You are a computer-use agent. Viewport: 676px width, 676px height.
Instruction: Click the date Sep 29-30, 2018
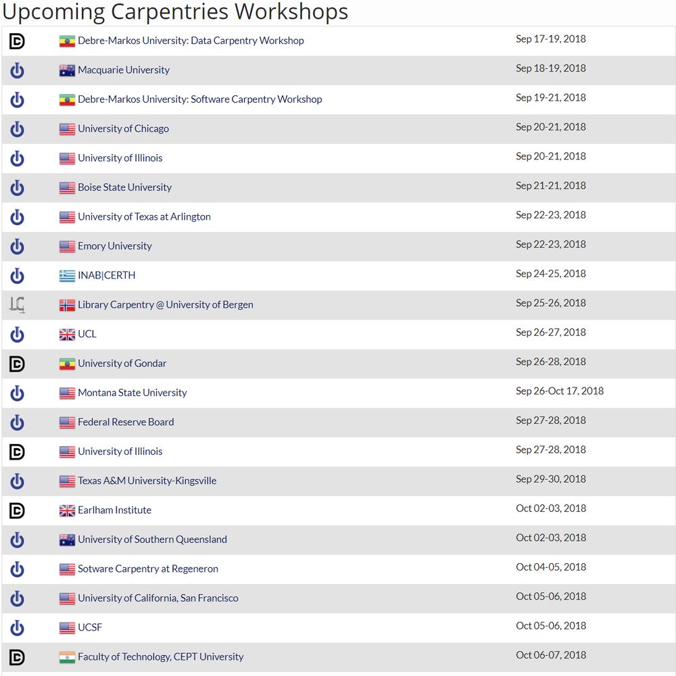click(551, 479)
